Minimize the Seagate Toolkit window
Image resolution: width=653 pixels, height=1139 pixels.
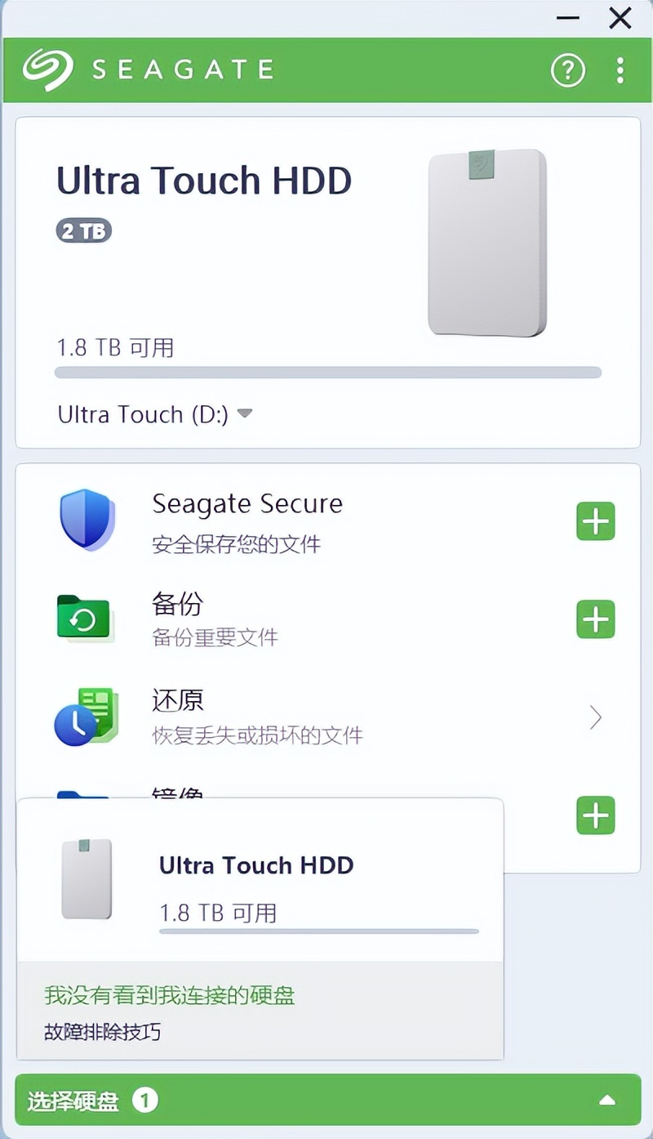(x=567, y=18)
